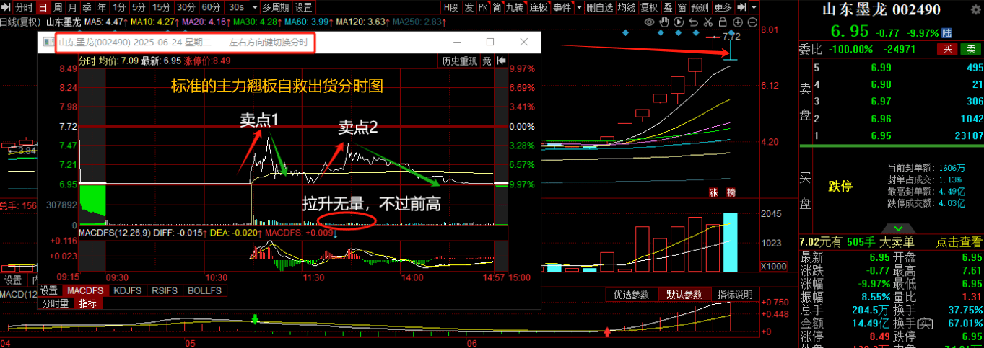
Task: Click the 叠 overlay button
Action: tap(668, 7)
